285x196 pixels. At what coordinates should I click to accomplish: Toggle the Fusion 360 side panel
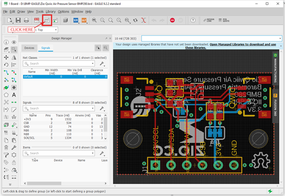coord(275,106)
